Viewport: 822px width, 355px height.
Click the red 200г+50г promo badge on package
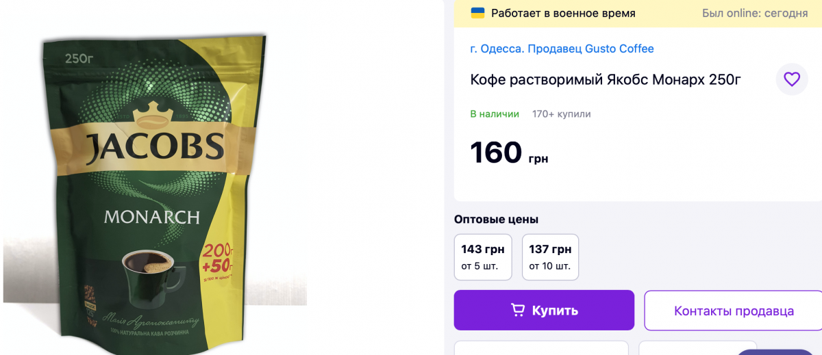click(x=219, y=259)
